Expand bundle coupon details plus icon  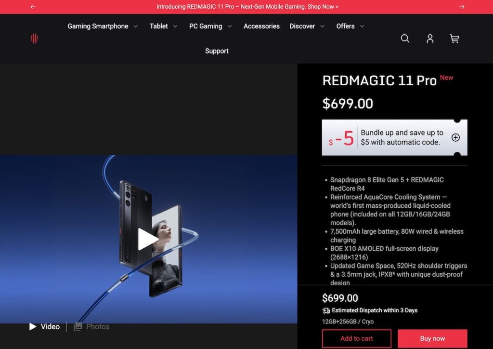455,137
